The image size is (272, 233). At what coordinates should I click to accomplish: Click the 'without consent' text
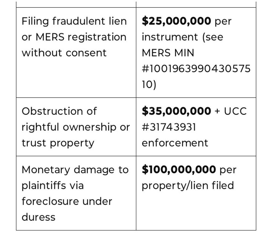point(64,53)
